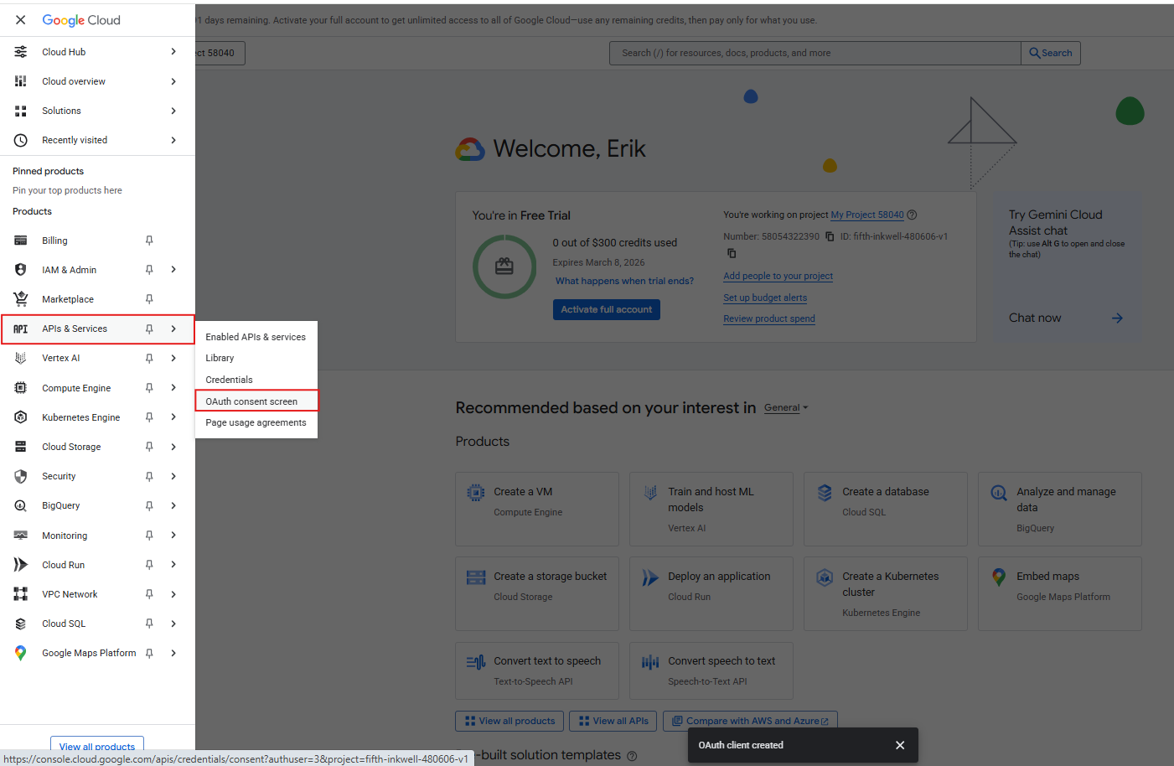Pin Billing to top products
The width and height of the screenshot is (1174, 766).
[149, 241]
